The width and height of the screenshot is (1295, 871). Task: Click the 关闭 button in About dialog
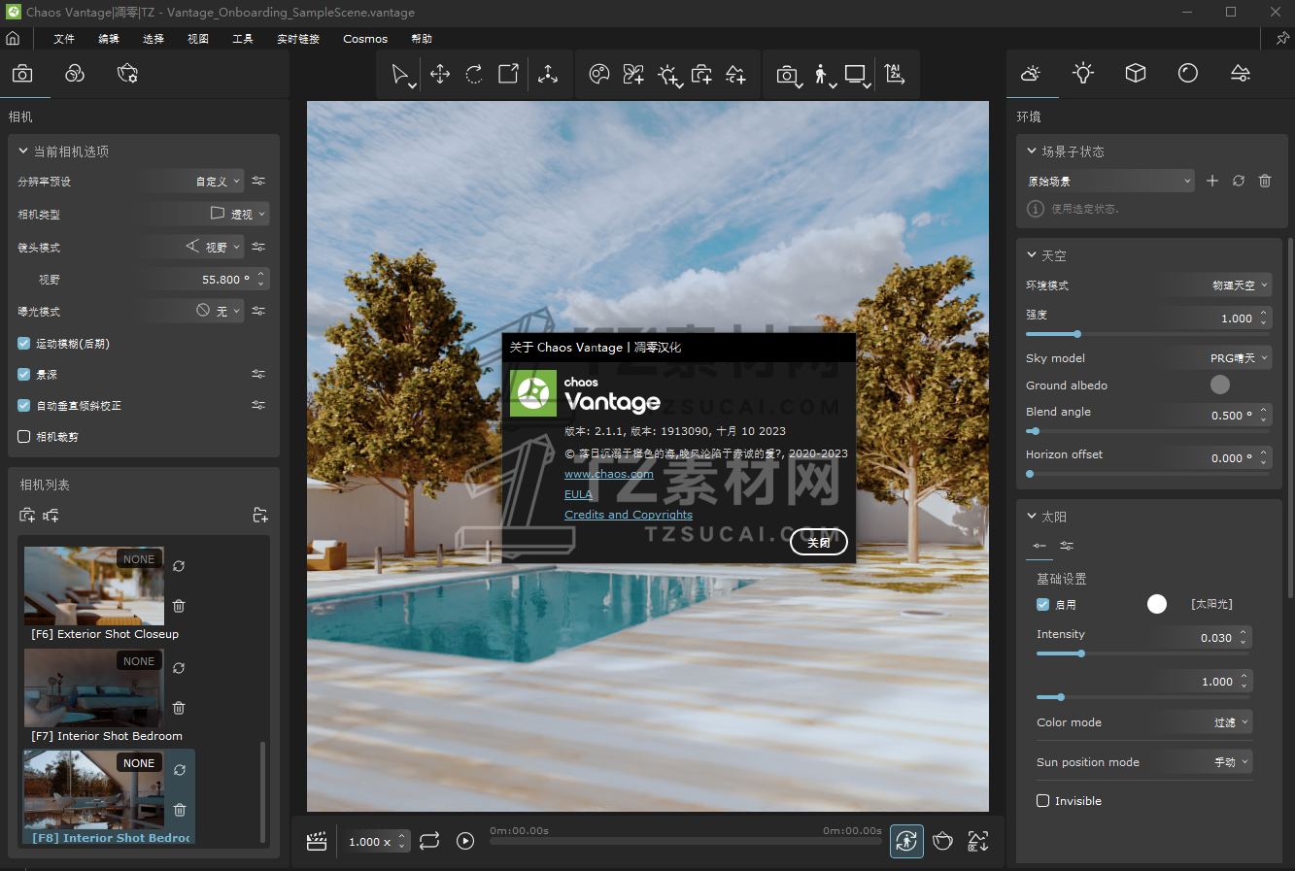click(x=819, y=542)
